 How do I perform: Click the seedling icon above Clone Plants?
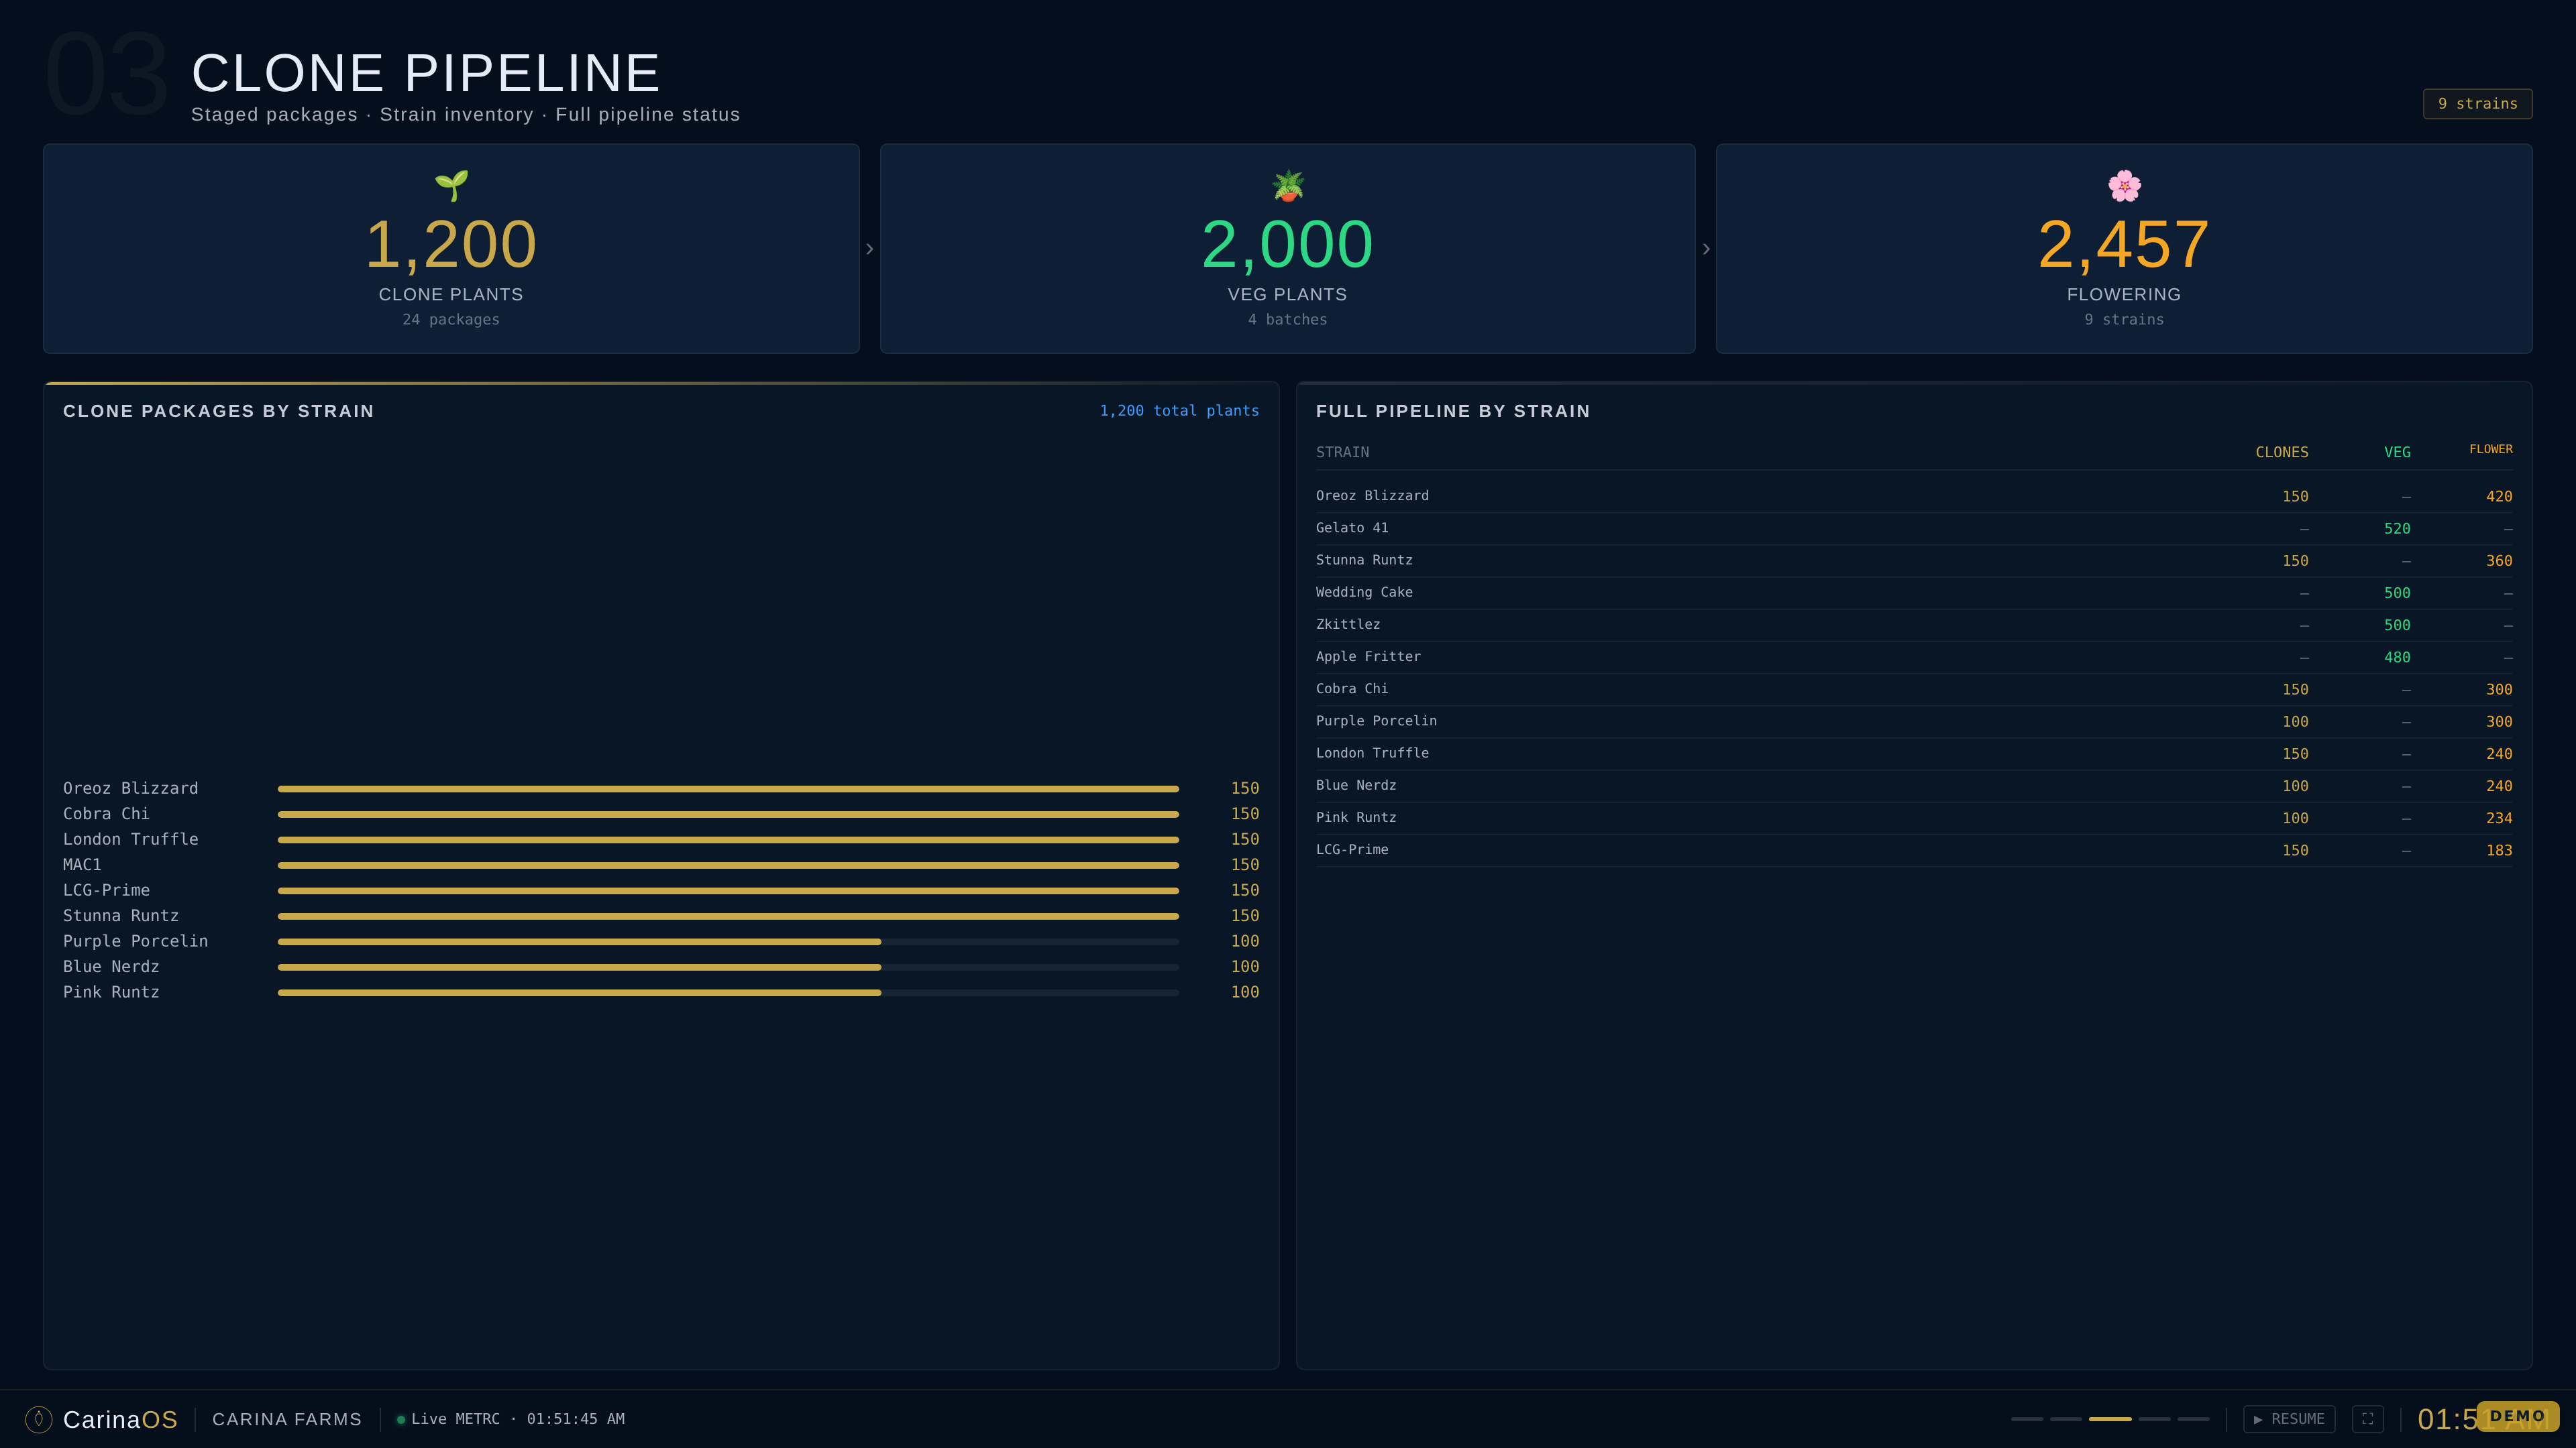(451, 185)
